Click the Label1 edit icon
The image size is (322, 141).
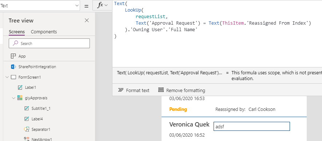coord(20,87)
